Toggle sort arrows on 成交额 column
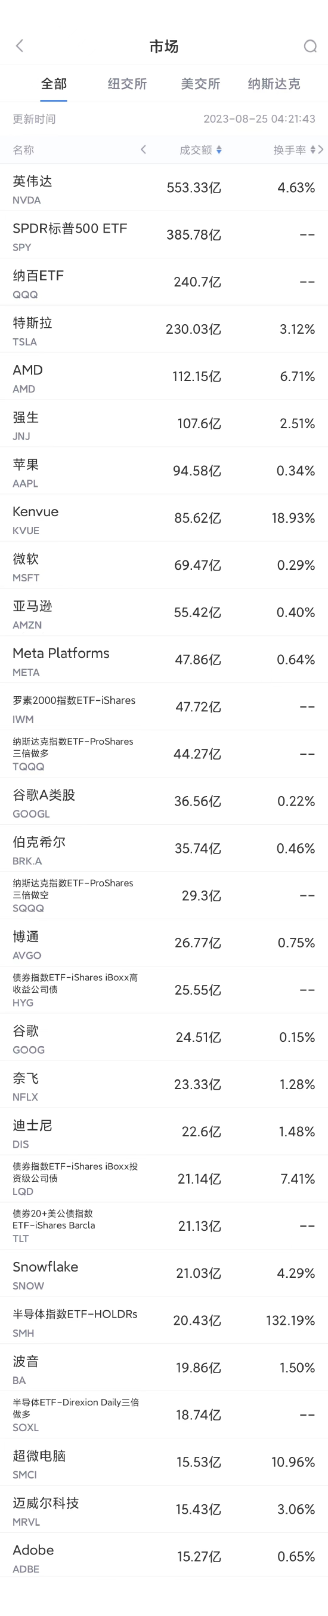Screen dimensions: 328x1616 point(218,150)
